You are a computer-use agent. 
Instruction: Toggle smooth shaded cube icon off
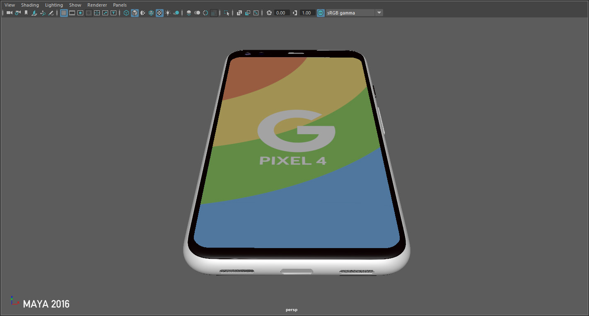pos(134,13)
